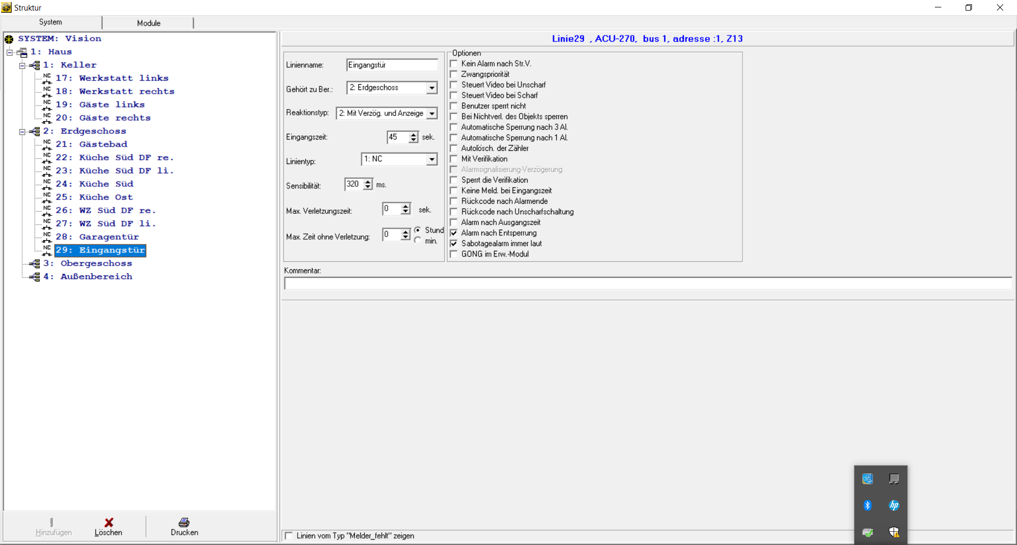This screenshot has width=1017, height=545.
Task: Open the HP tray icon
Action: pos(894,505)
